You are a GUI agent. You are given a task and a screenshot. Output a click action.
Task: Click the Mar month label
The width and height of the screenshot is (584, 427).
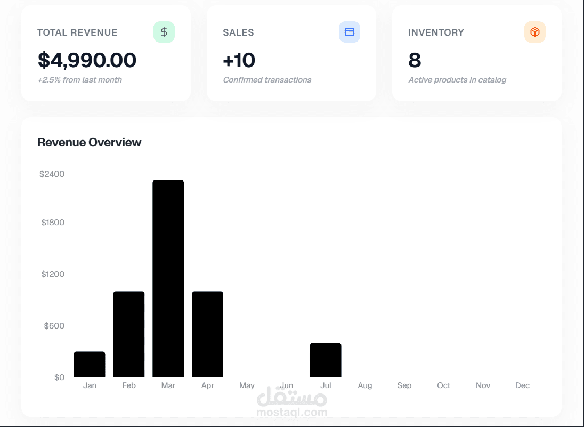coord(168,385)
